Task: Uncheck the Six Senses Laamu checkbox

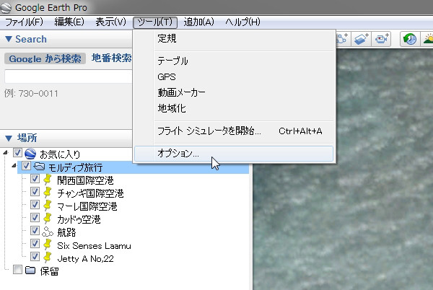Action: pyautogui.click(x=35, y=243)
